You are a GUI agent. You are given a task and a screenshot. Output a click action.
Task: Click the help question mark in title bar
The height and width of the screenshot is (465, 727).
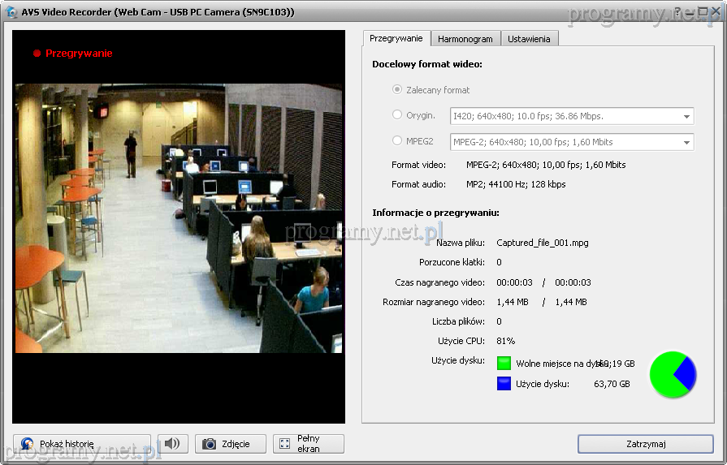click(x=677, y=12)
